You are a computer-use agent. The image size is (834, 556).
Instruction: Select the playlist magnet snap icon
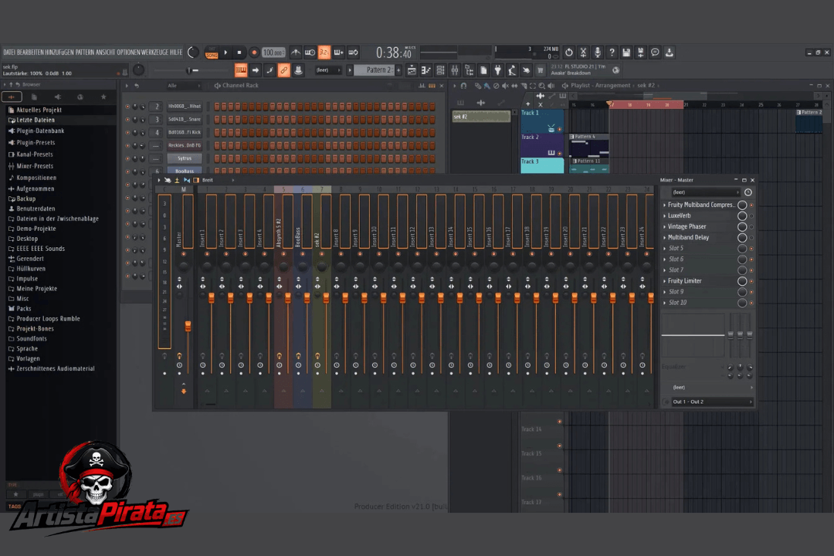tap(463, 85)
